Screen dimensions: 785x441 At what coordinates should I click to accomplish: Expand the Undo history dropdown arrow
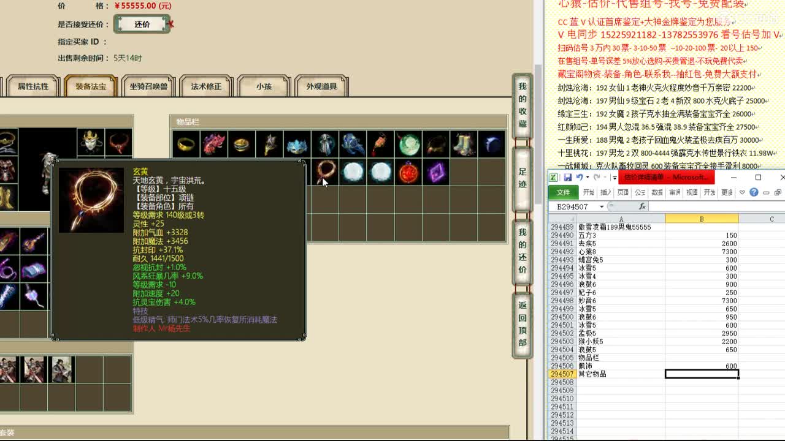587,178
